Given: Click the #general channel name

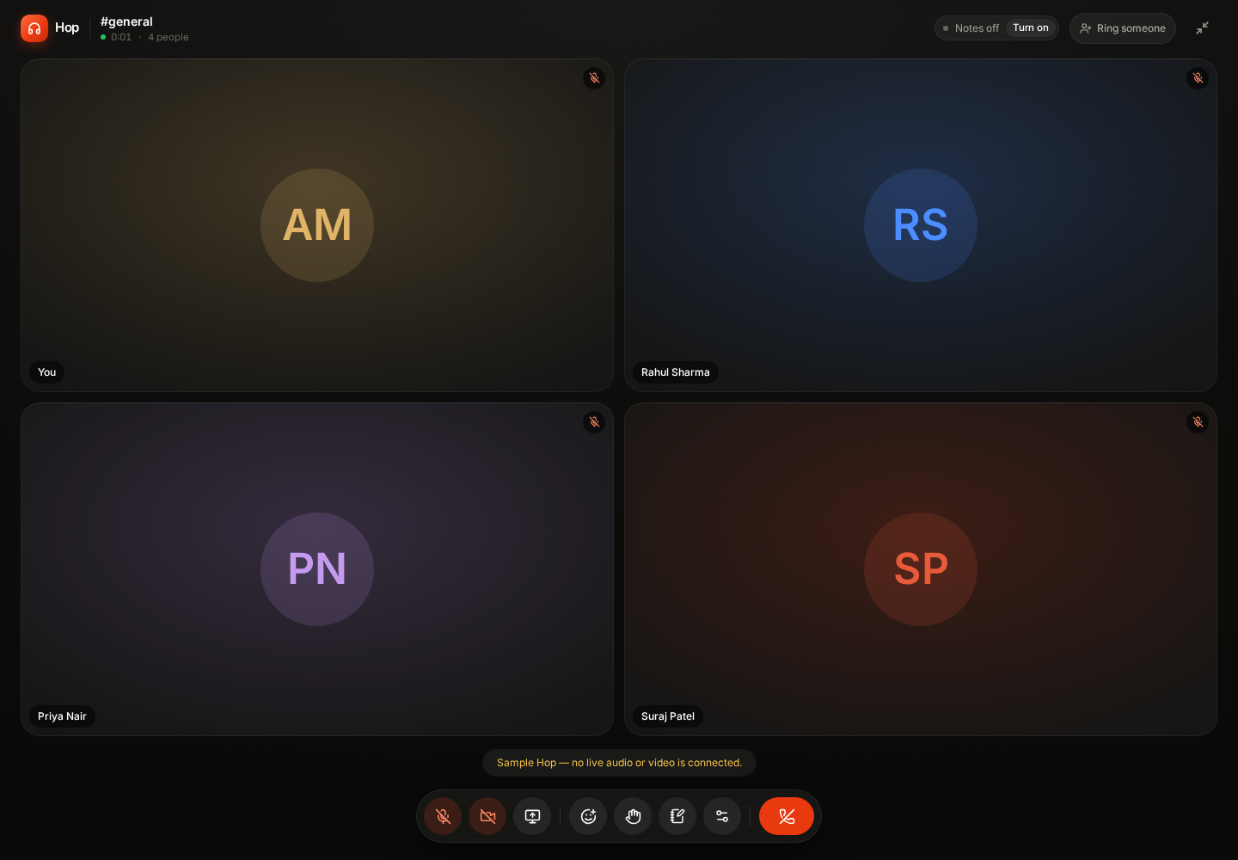Looking at the screenshot, I should click(x=126, y=21).
